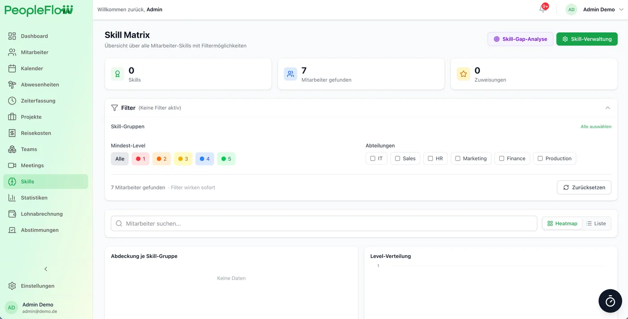The height and width of the screenshot is (319, 628).
Task: Click the Zuweisungen star icon
Action: pyautogui.click(x=463, y=74)
